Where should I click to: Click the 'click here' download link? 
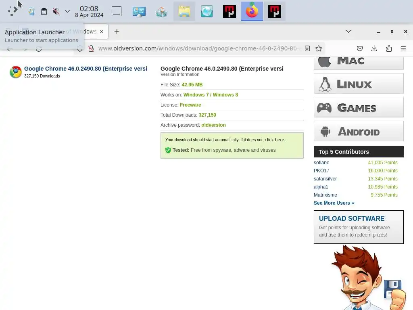click(x=274, y=140)
